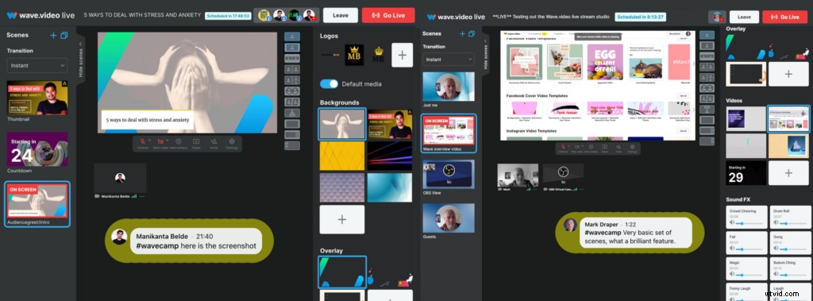Open Settings gear in left studio toolbar

pyautogui.click(x=232, y=141)
